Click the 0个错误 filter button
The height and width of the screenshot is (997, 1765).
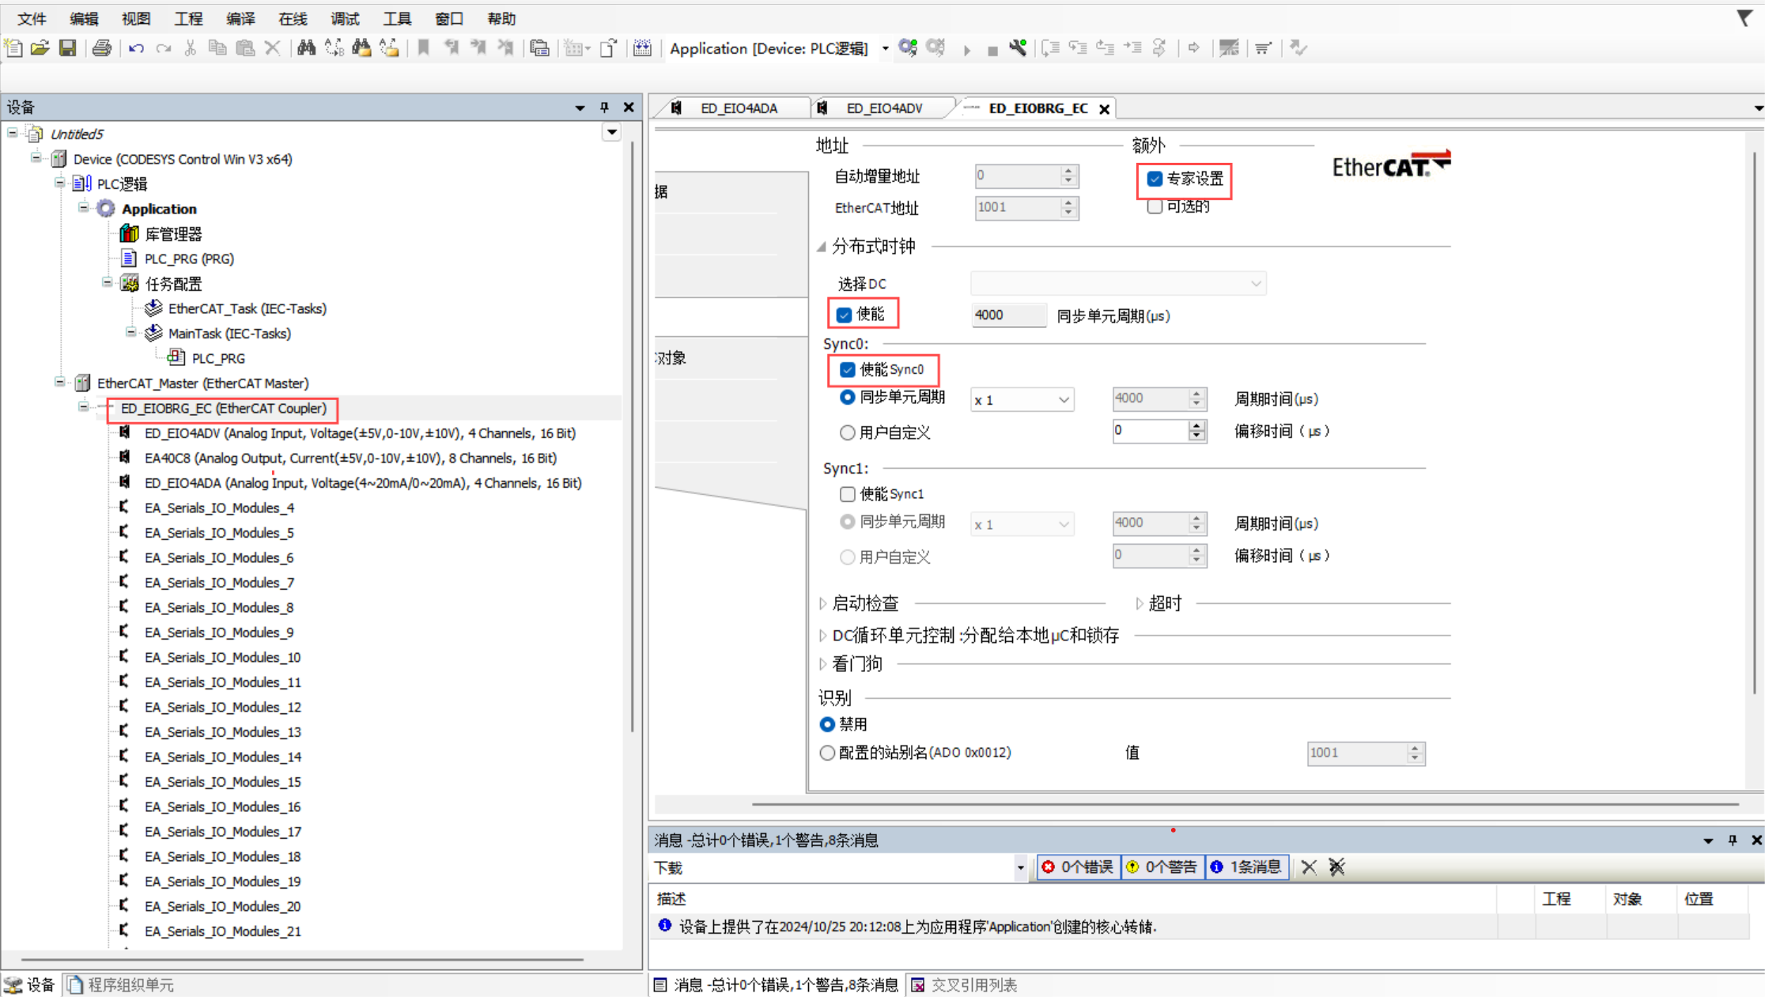(x=1079, y=867)
